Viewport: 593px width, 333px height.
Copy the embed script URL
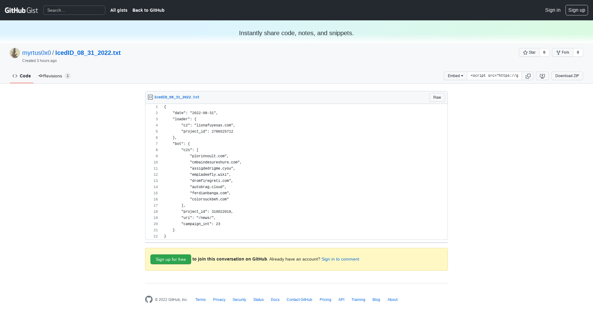click(528, 76)
